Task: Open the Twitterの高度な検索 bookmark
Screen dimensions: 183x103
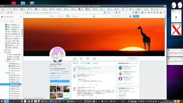Action: click(x=14, y=55)
